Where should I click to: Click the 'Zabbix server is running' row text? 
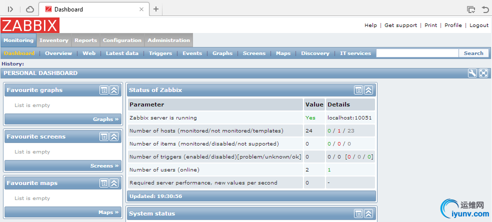click(x=163, y=118)
